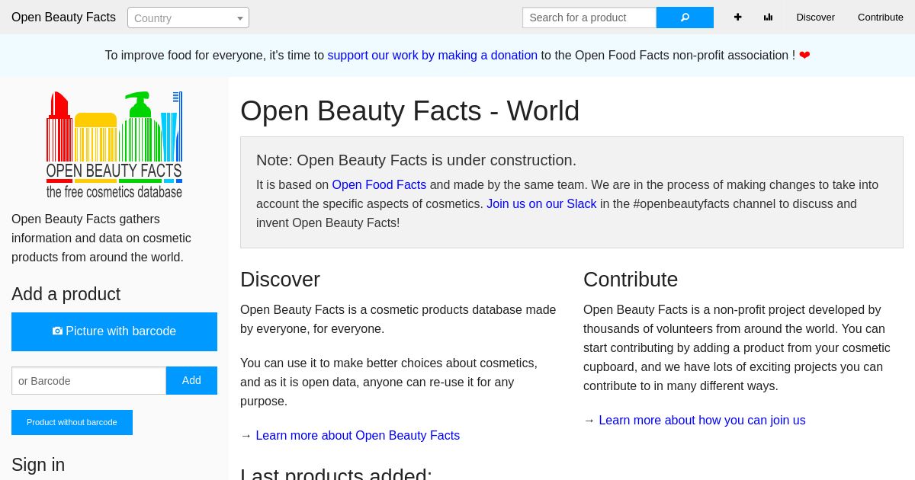Click the Add barcode button

pyautogui.click(x=191, y=380)
